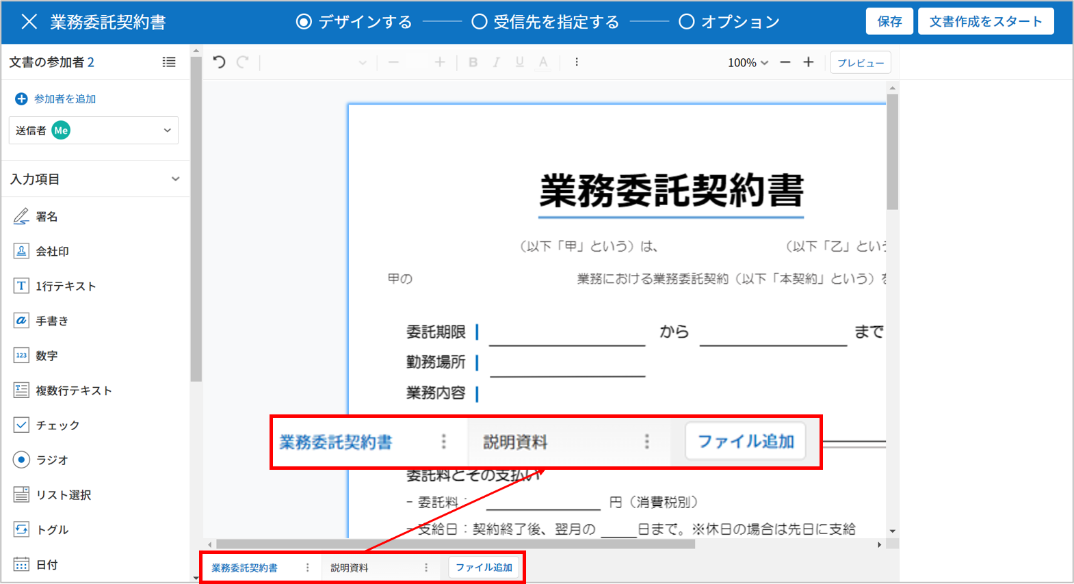This screenshot has height=584, width=1074.
Task: Select the 受信先を指定する step radio
Action: click(x=480, y=22)
